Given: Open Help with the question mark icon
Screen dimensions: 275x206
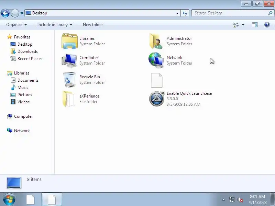Looking at the screenshot, I should pos(267,25).
